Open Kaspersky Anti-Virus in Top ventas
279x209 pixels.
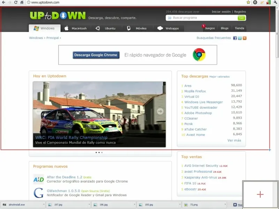[201, 177]
